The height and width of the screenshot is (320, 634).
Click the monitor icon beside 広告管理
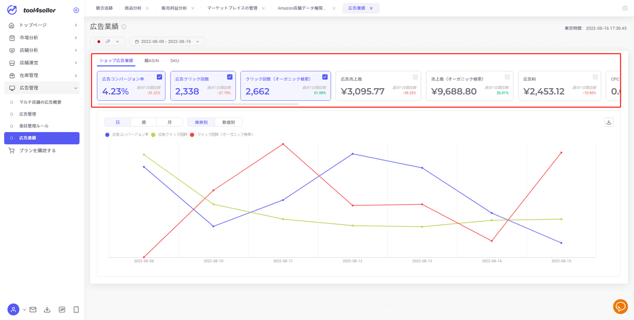(x=12, y=88)
